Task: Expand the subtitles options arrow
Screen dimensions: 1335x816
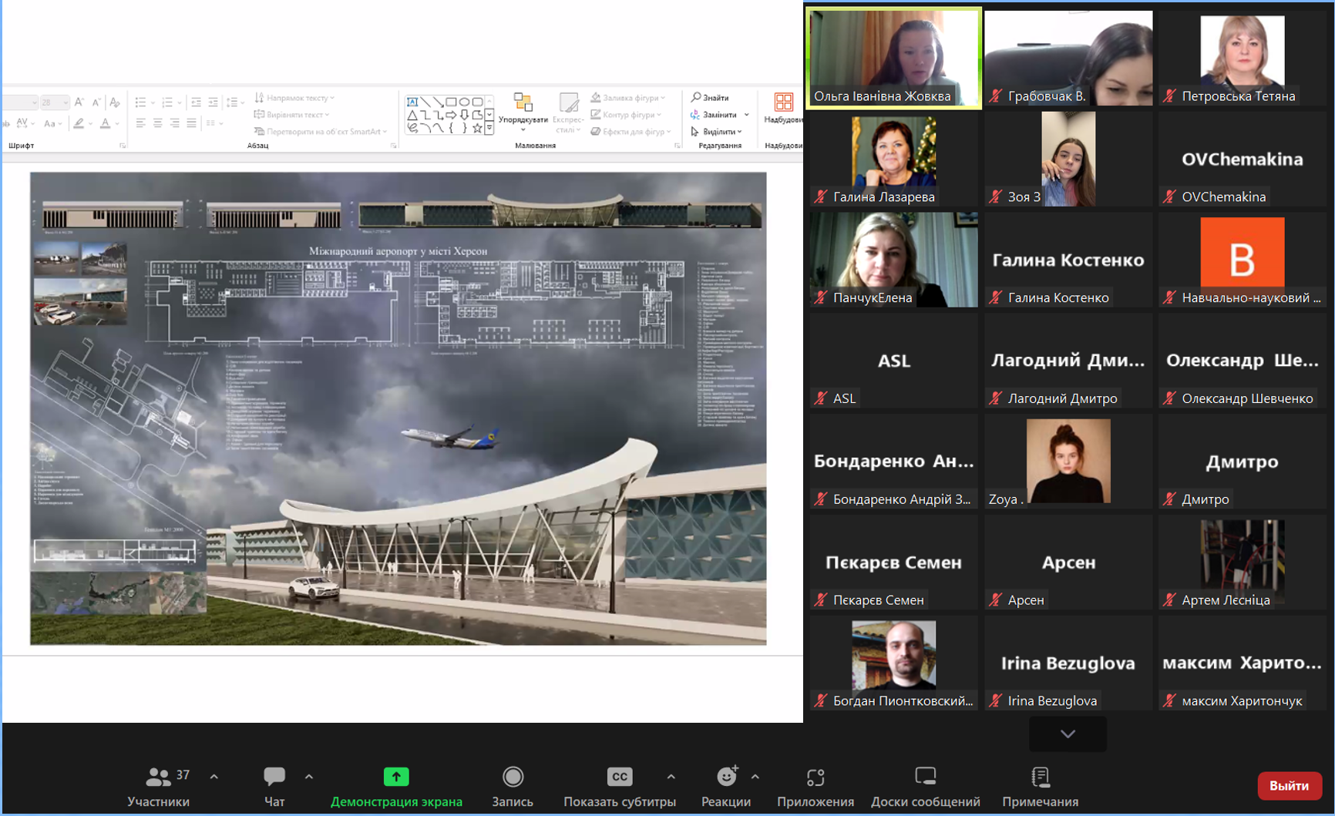Action: tap(671, 777)
